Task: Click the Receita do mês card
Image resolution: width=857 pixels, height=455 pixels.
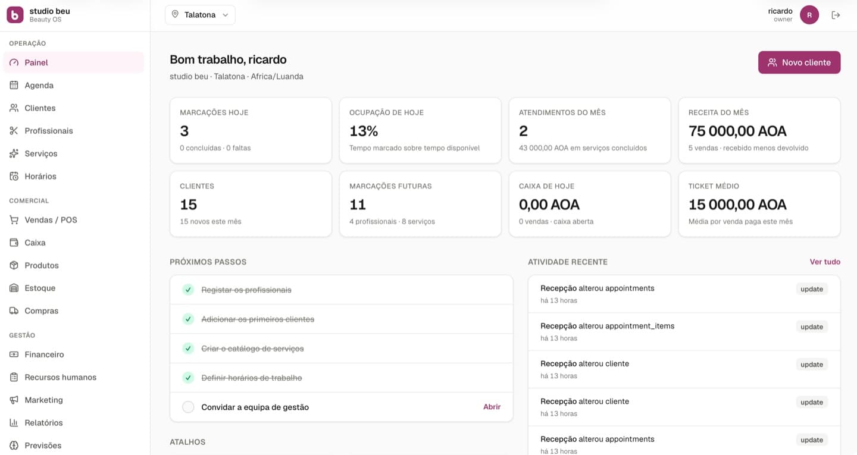Action: (x=759, y=130)
